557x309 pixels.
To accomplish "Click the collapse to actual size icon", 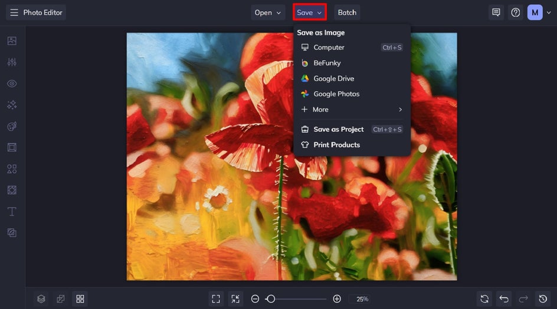I will click(x=235, y=299).
